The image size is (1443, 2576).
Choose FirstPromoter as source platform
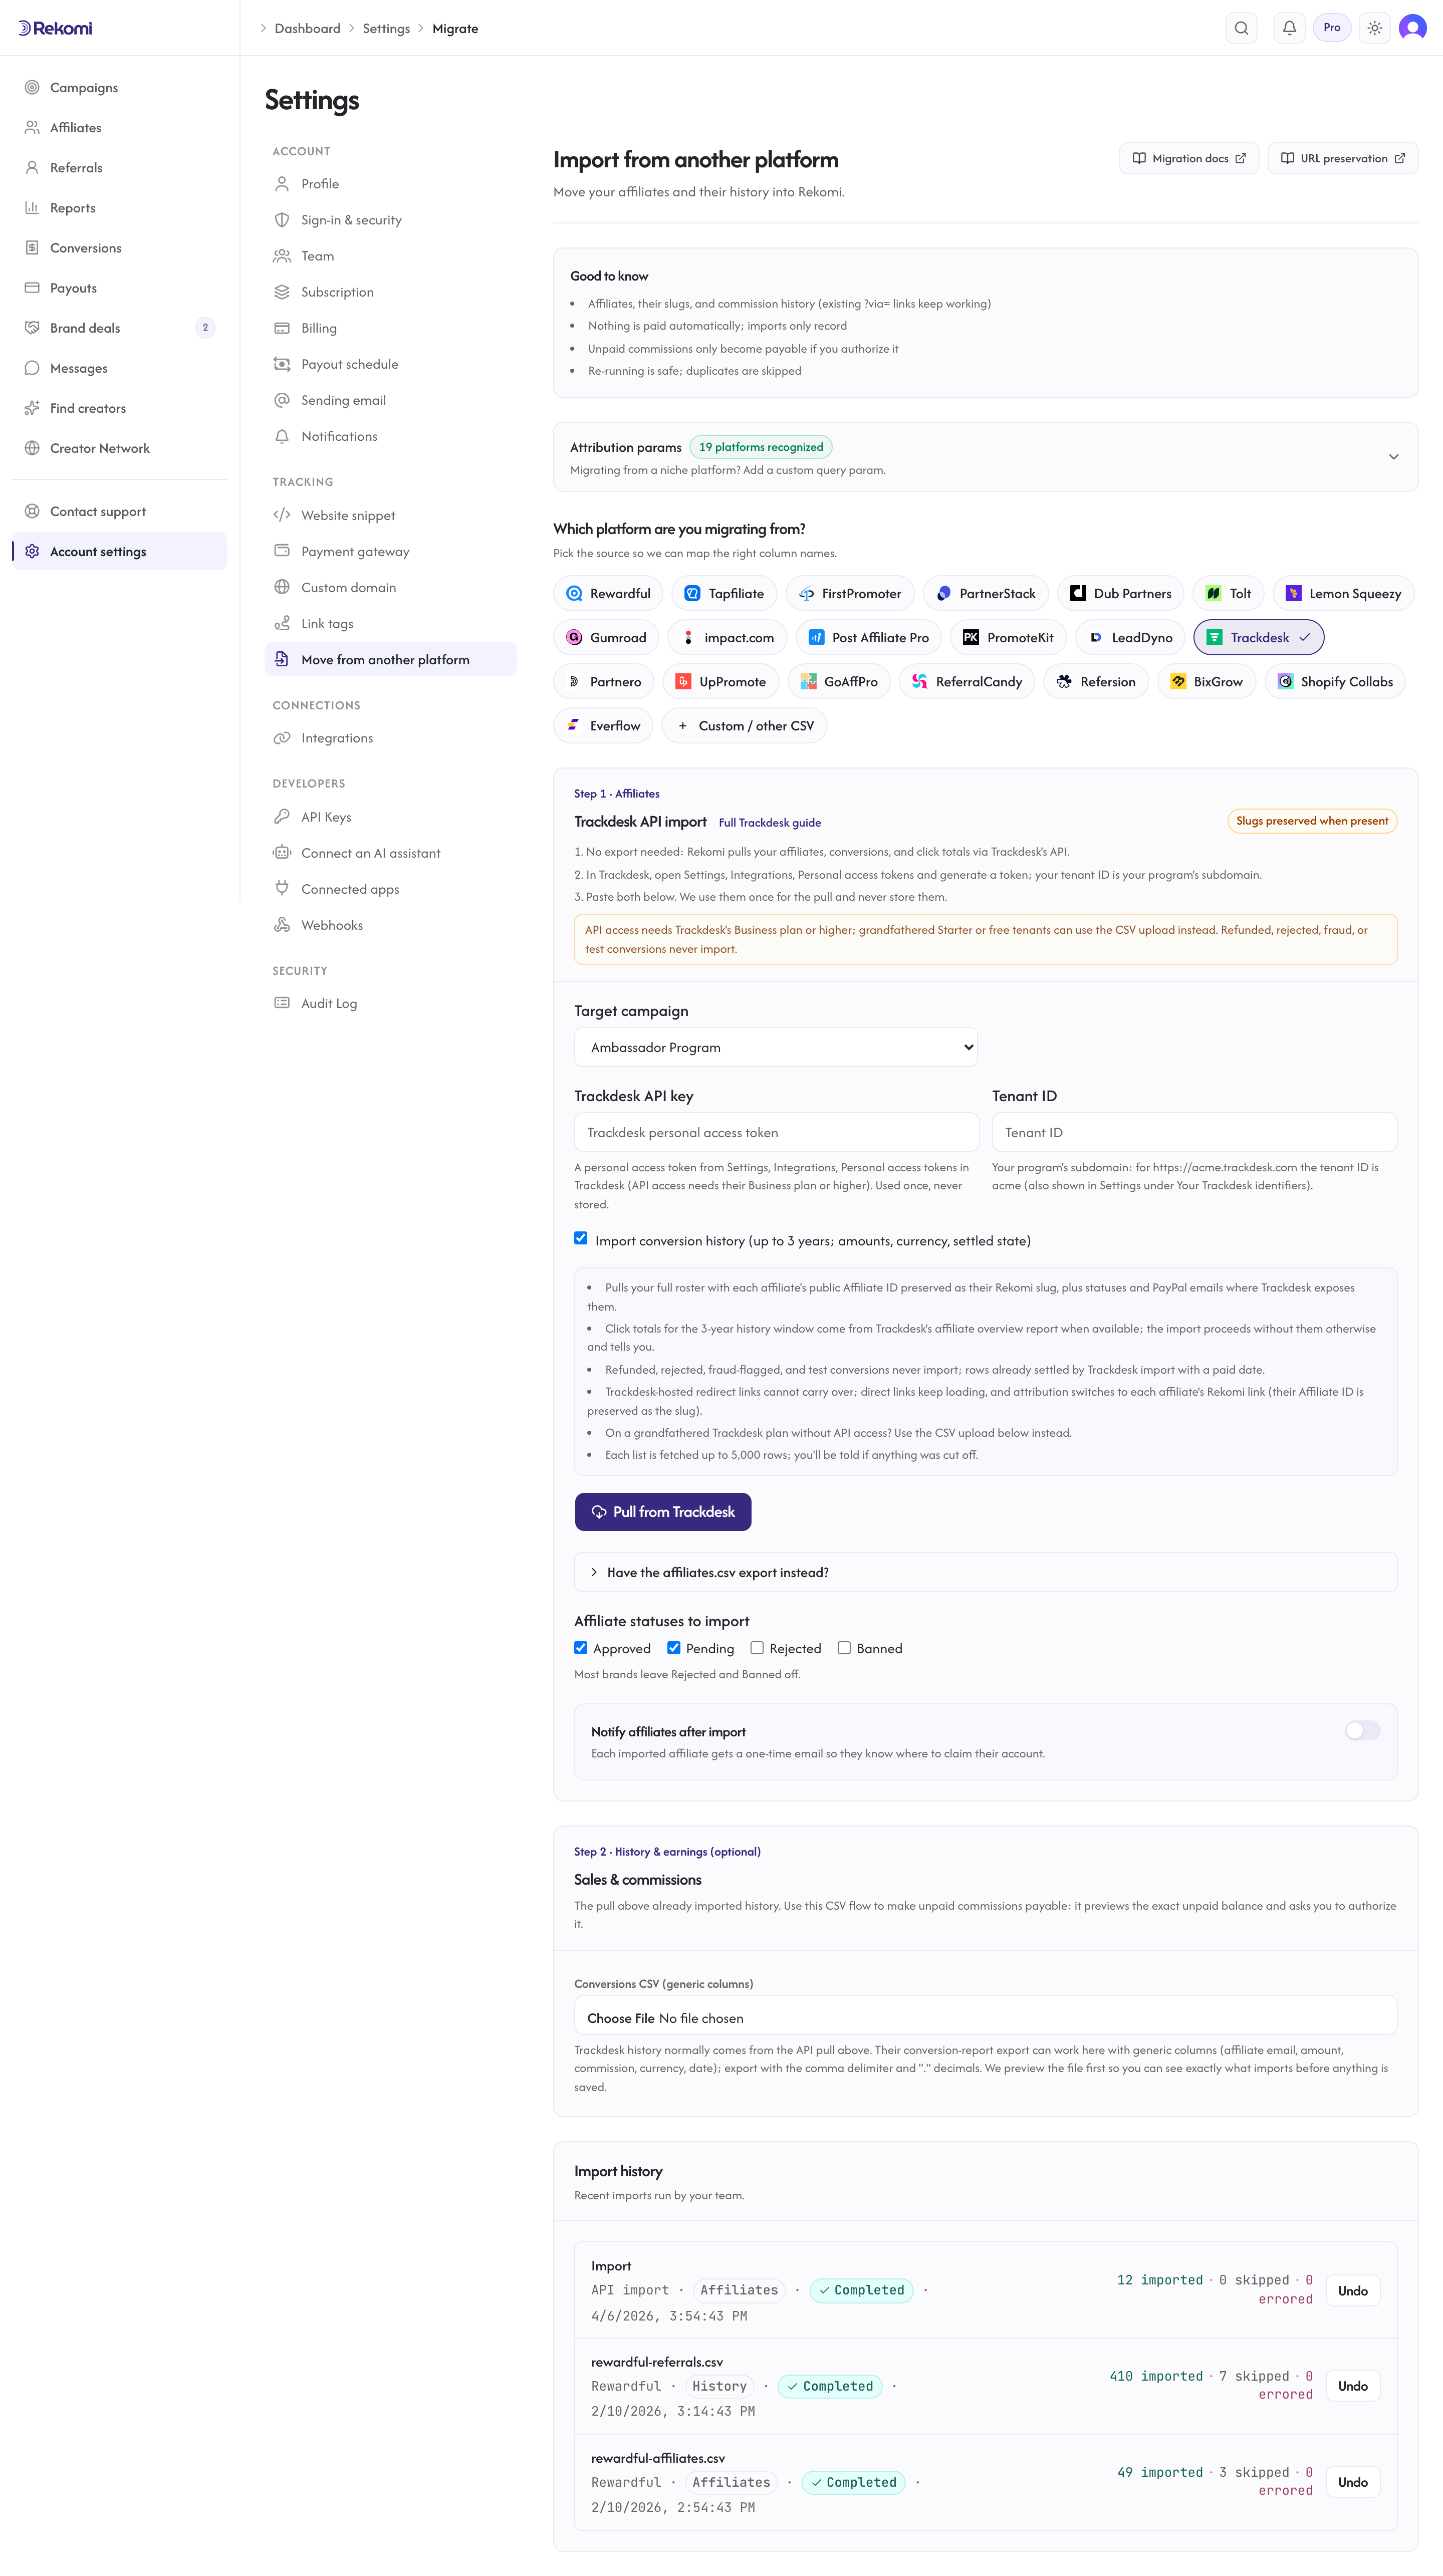click(850, 593)
